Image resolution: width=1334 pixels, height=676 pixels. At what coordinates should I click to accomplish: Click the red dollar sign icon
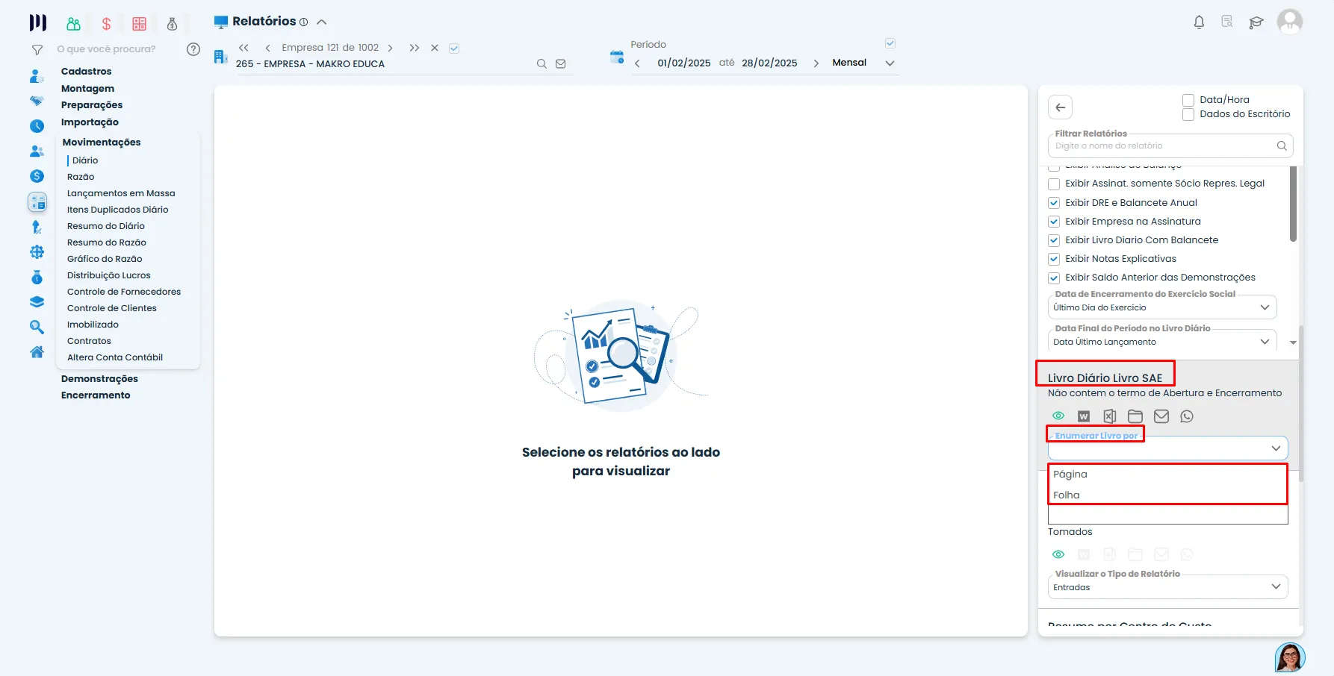[x=106, y=24]
